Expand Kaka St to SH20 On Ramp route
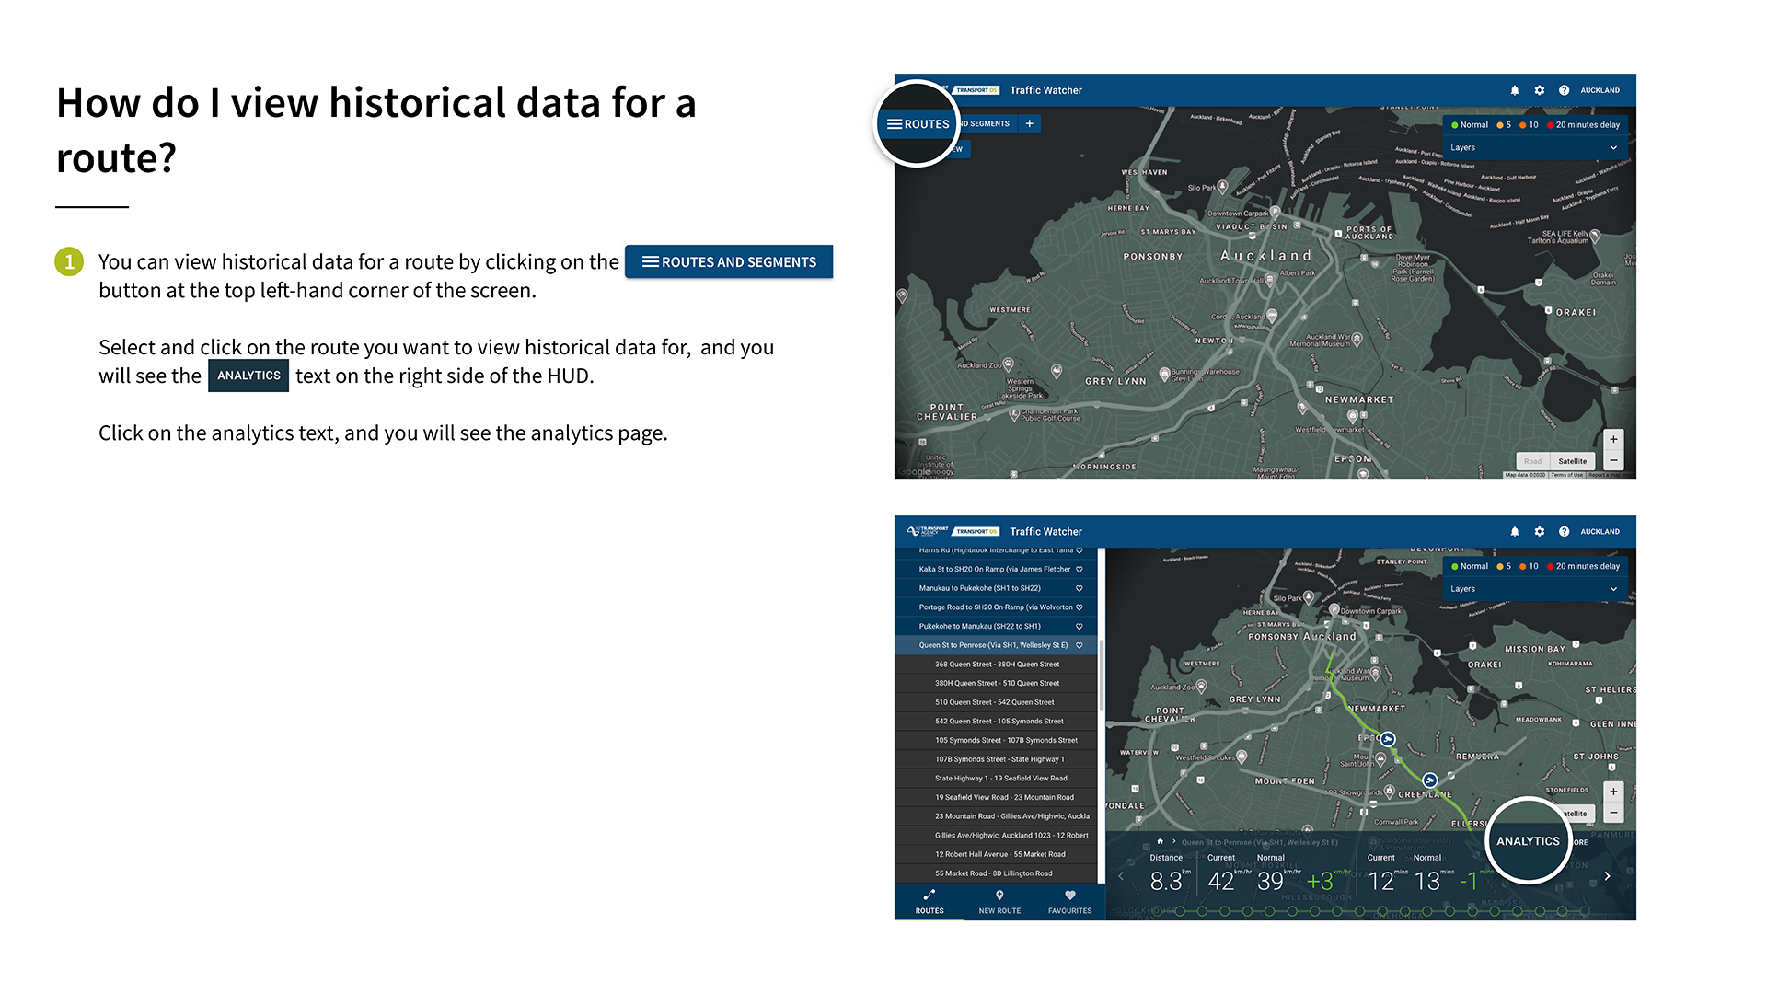This screenshot has height=994, width=1767. pos(996,570)
